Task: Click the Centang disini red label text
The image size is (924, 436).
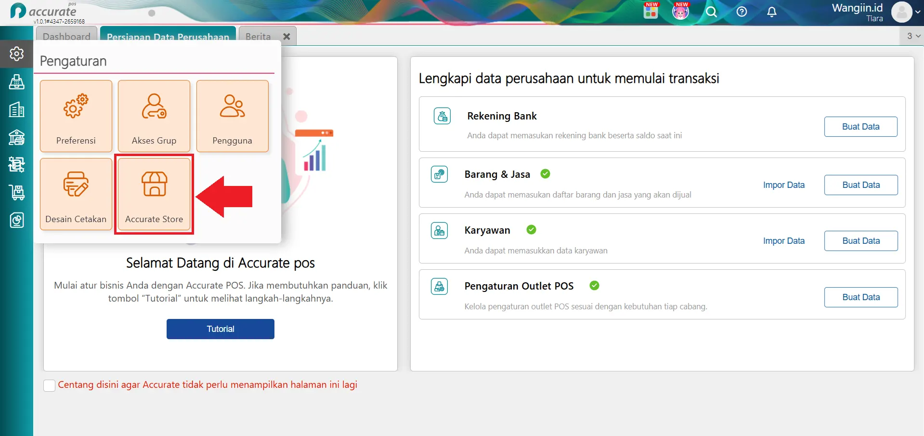Action: (208, 385)
